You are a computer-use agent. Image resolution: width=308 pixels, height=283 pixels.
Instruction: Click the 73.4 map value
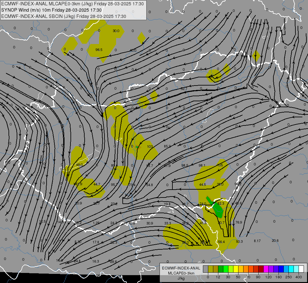(132, 185)
